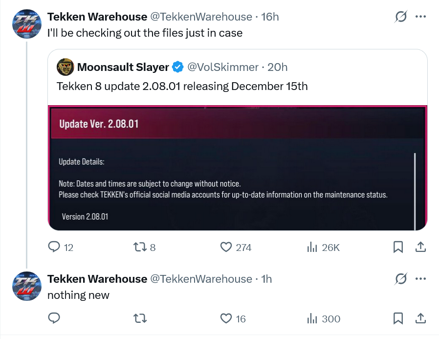
Task: View analytics showing 300 views
Action: coord(312,318)
